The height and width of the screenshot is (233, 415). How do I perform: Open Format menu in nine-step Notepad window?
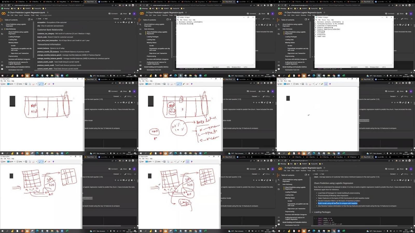click(324, 20)
